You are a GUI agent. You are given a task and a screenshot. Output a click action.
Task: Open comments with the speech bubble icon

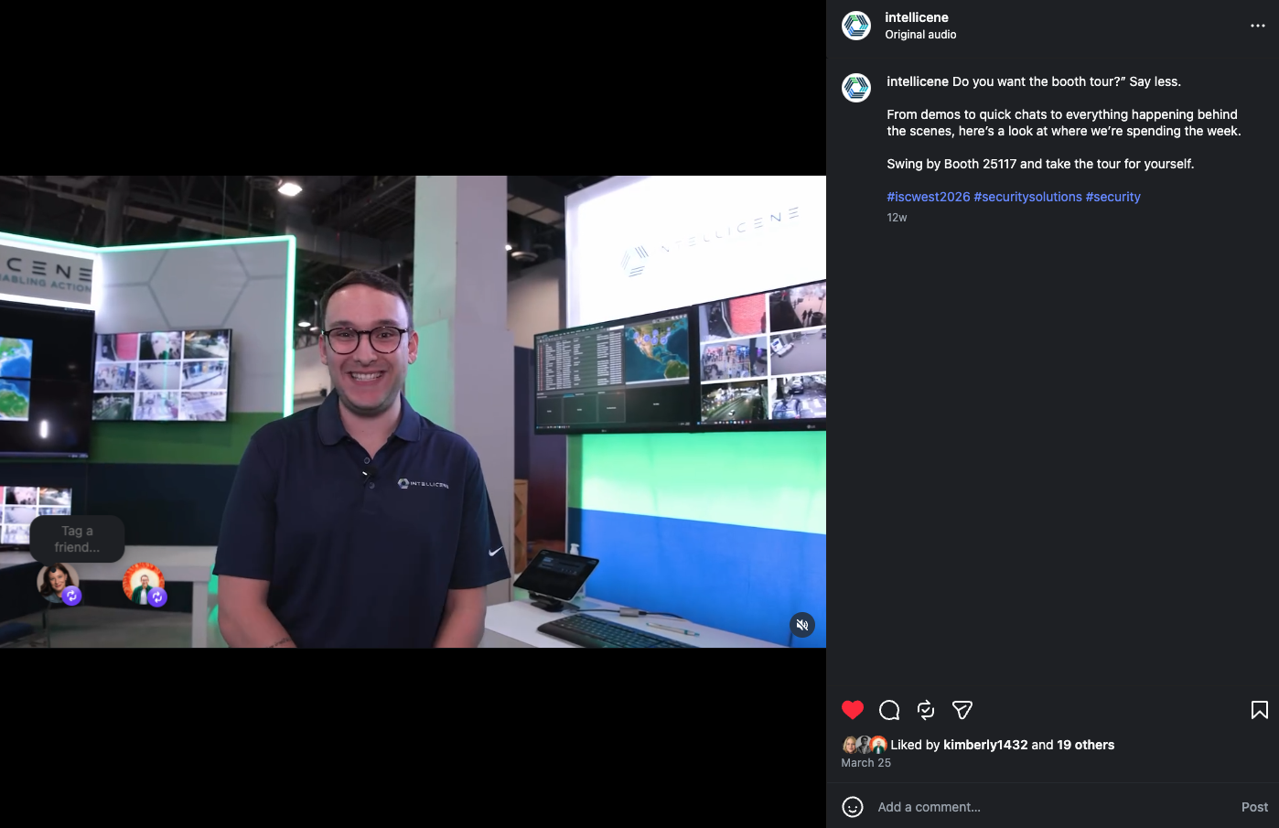click(x=889, y=710)
